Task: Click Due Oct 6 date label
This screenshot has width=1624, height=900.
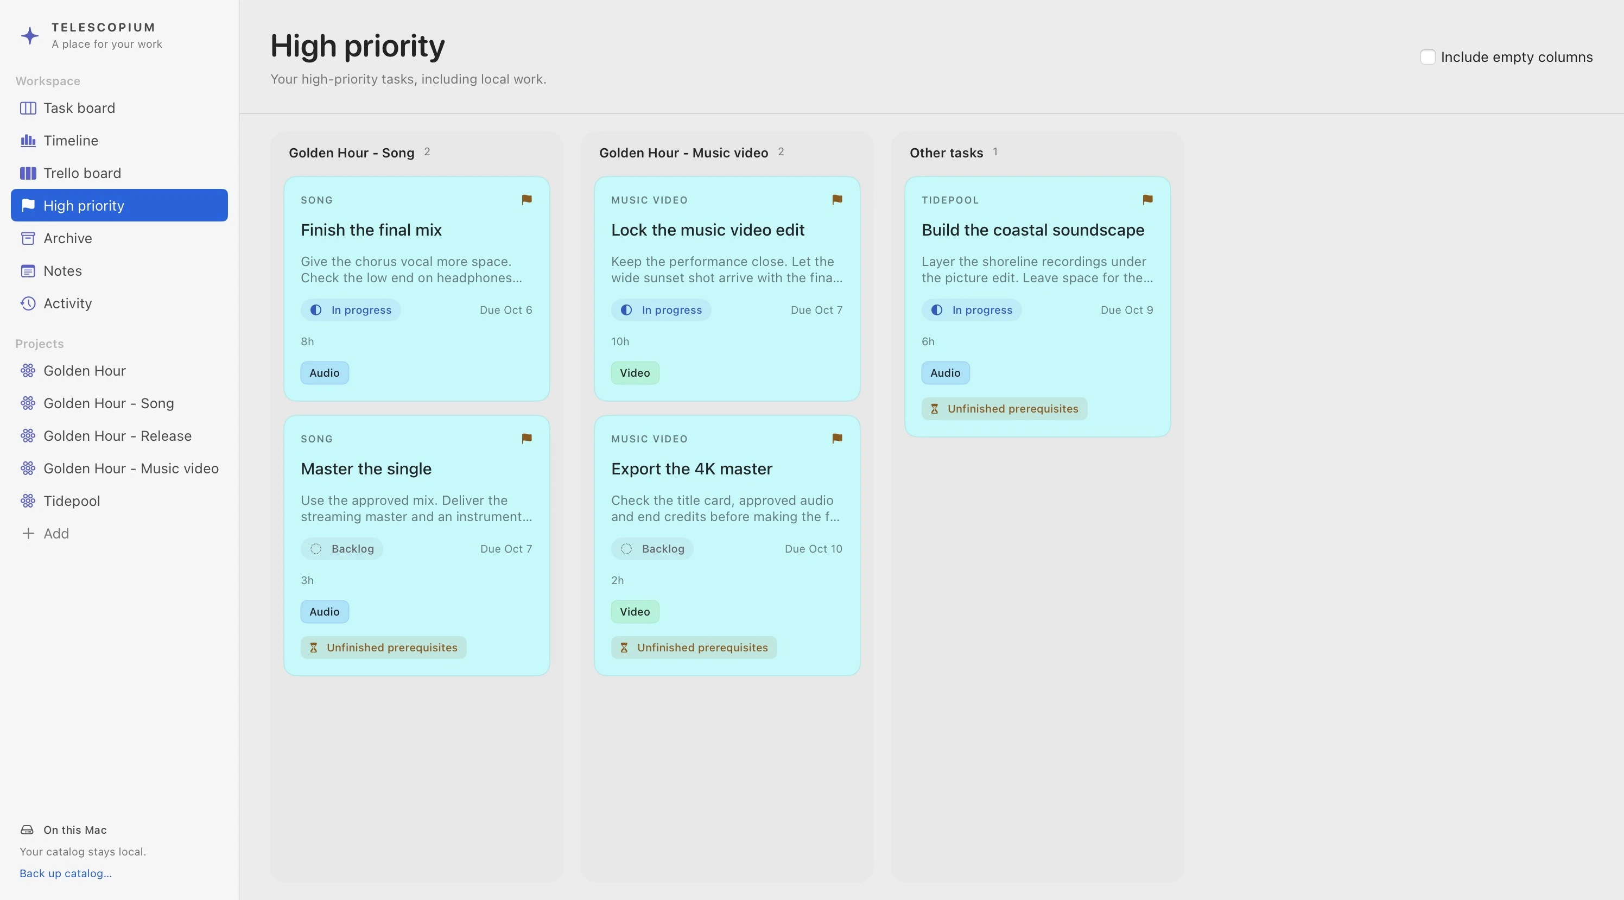Action: tap(506, 310)
